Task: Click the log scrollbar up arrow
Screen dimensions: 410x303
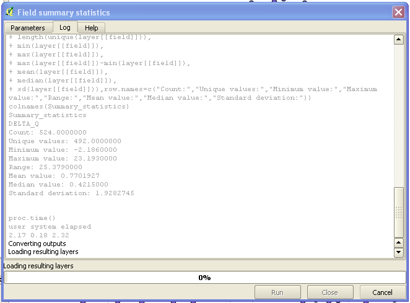Action: click(x=399, y=40)
